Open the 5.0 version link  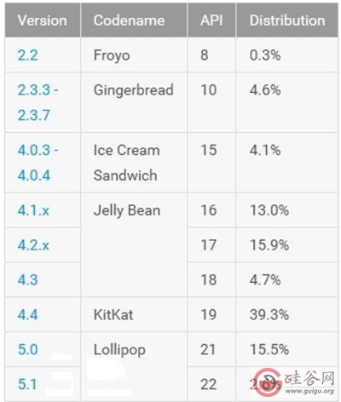click(27, 349)
